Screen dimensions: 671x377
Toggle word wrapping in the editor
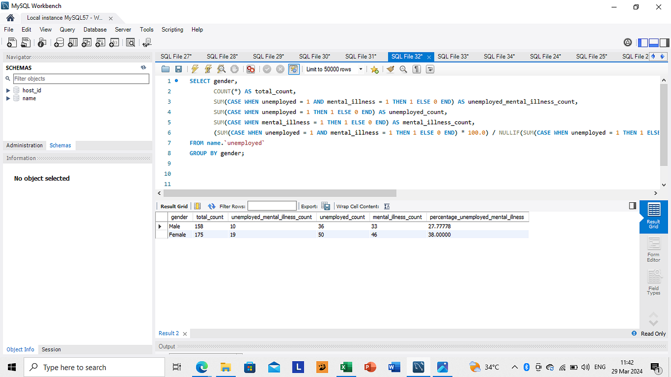click(x=430, y=69)
